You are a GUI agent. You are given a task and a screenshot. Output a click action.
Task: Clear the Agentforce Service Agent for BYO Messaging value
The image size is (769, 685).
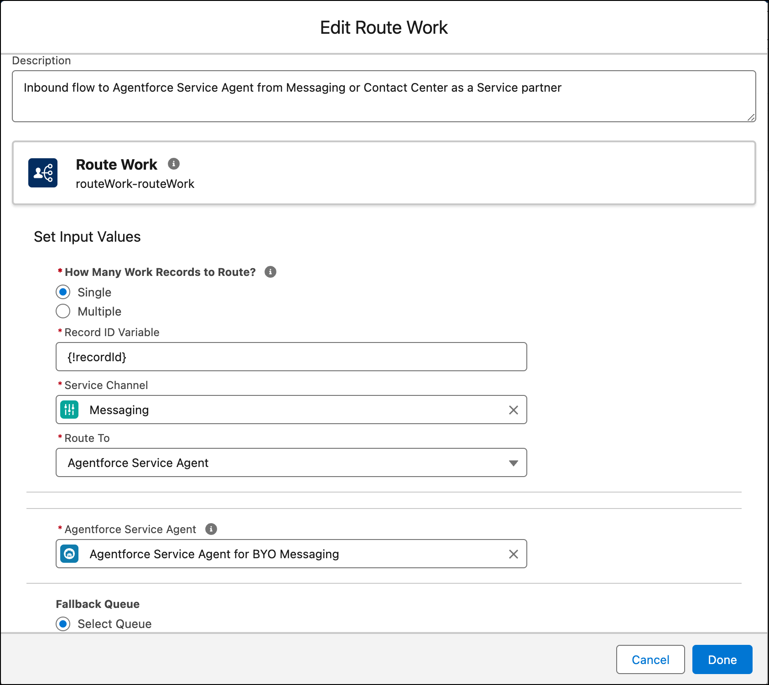(514, 554)
